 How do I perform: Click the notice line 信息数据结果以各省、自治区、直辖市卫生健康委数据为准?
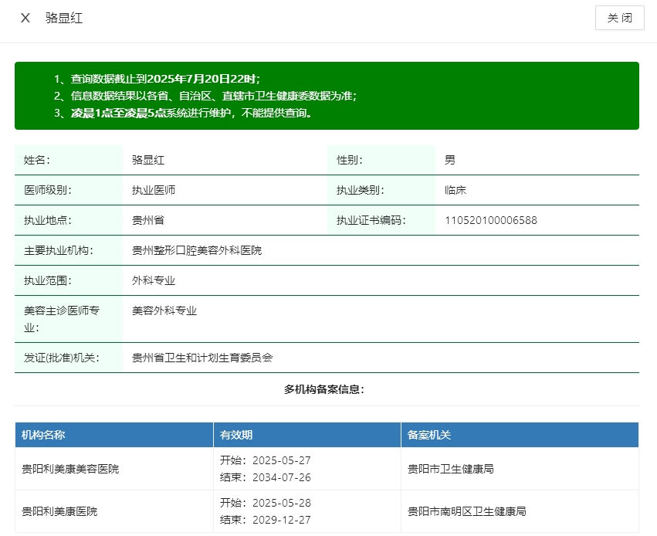[213, 96]
